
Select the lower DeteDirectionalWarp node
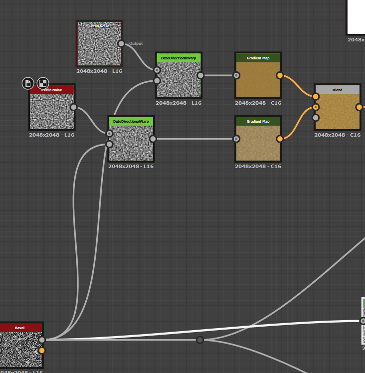tap(131, 142)
